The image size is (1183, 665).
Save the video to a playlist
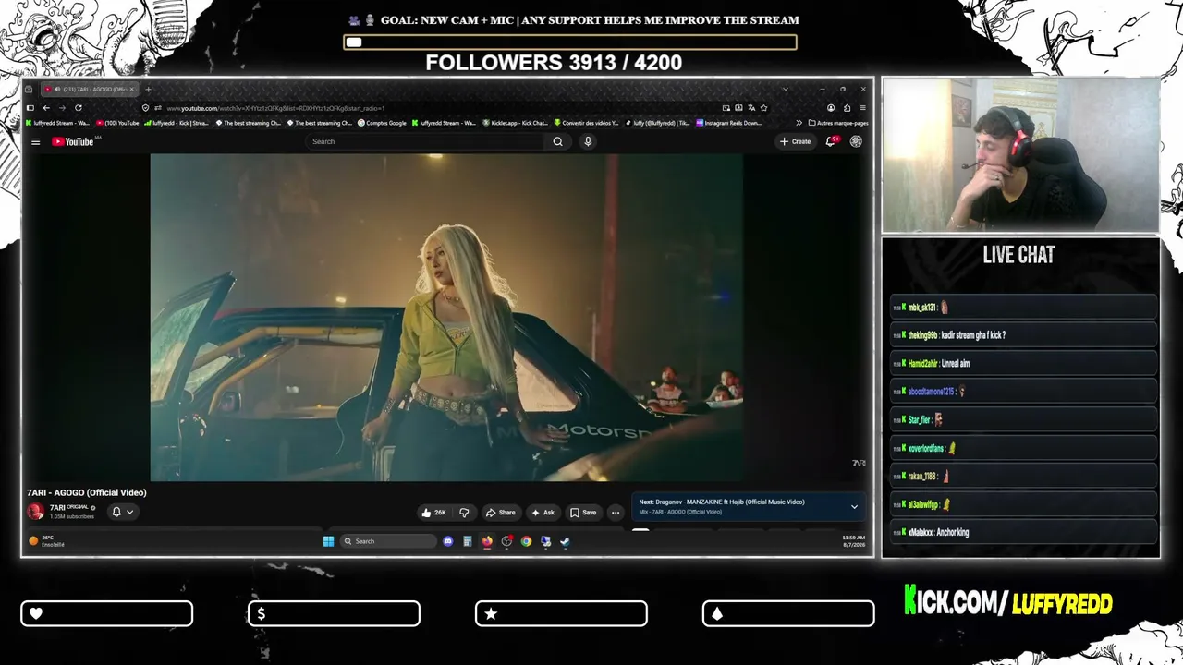pos(583,513)
